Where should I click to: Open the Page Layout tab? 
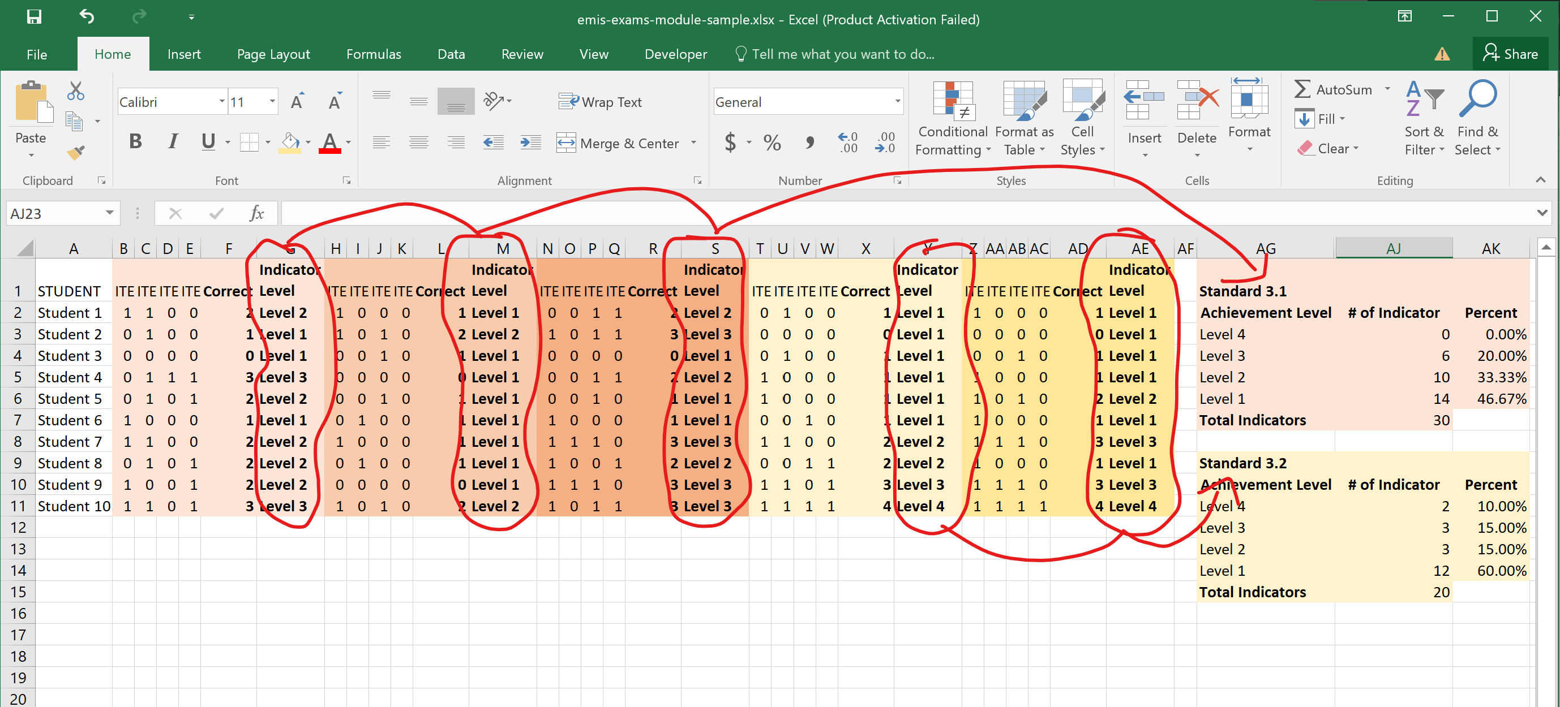pyautogui.click(x=273, y=54)
